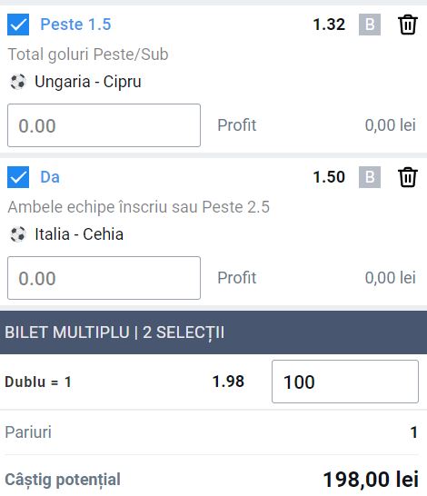Click the B banker icon for Peste 1.5

coord(370,25)
